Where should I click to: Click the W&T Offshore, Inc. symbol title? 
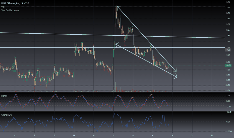[15, 3]
